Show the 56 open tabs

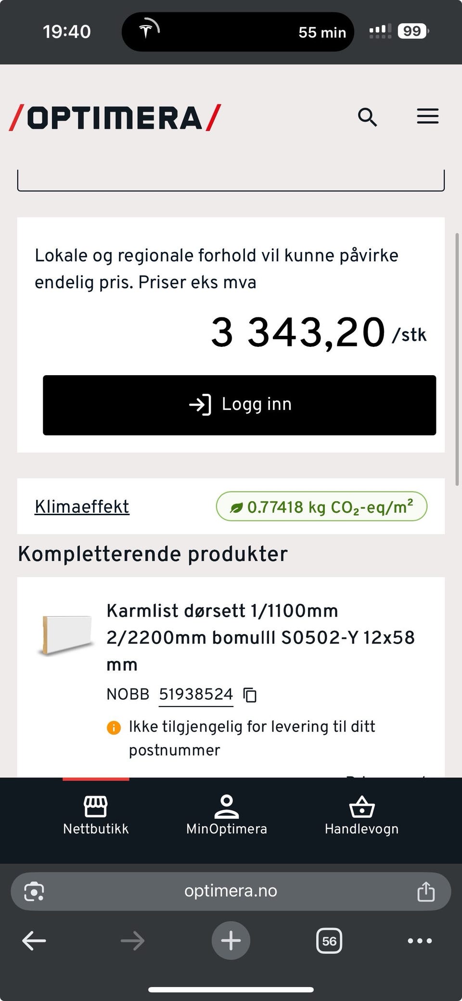(329, 941)
